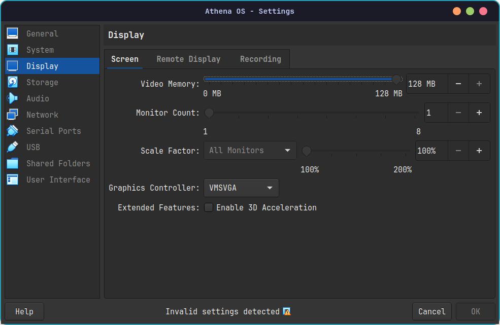This screenshot has height=325, width=500.
Task: Switch to the Recording tab
Action: (260, 59)
